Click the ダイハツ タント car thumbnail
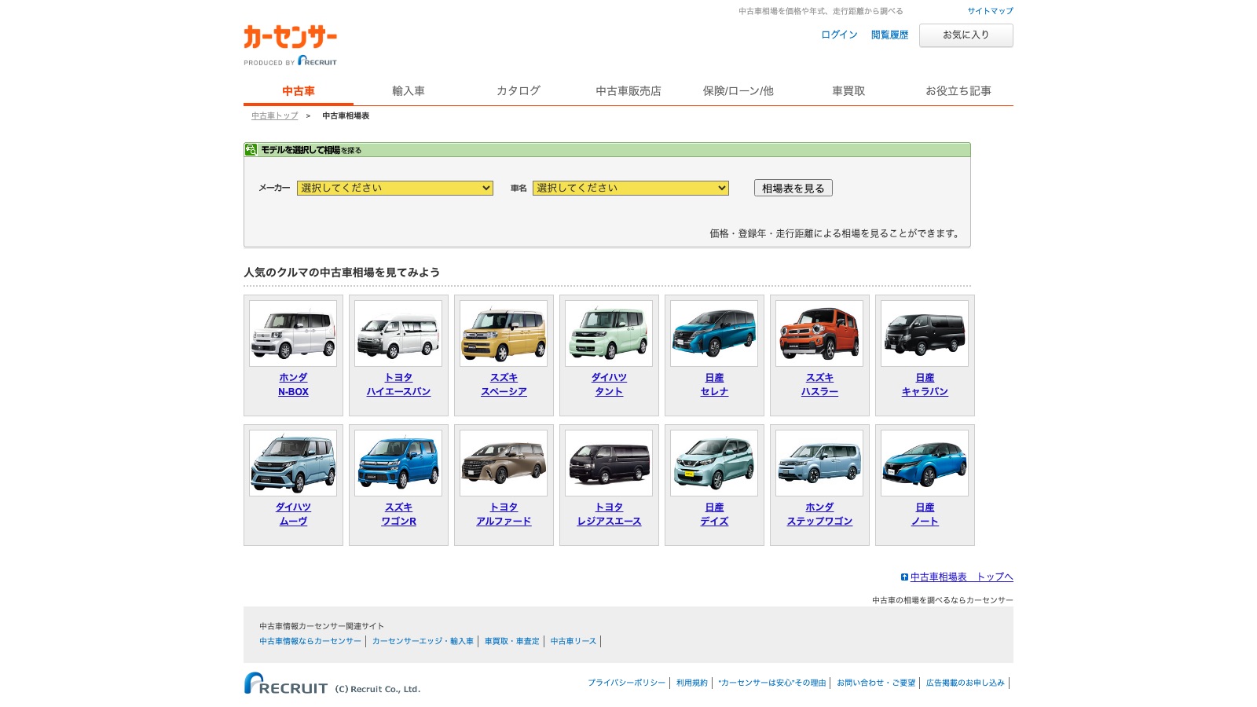This screenshot has width=1257, height=707. click(609, 333)
